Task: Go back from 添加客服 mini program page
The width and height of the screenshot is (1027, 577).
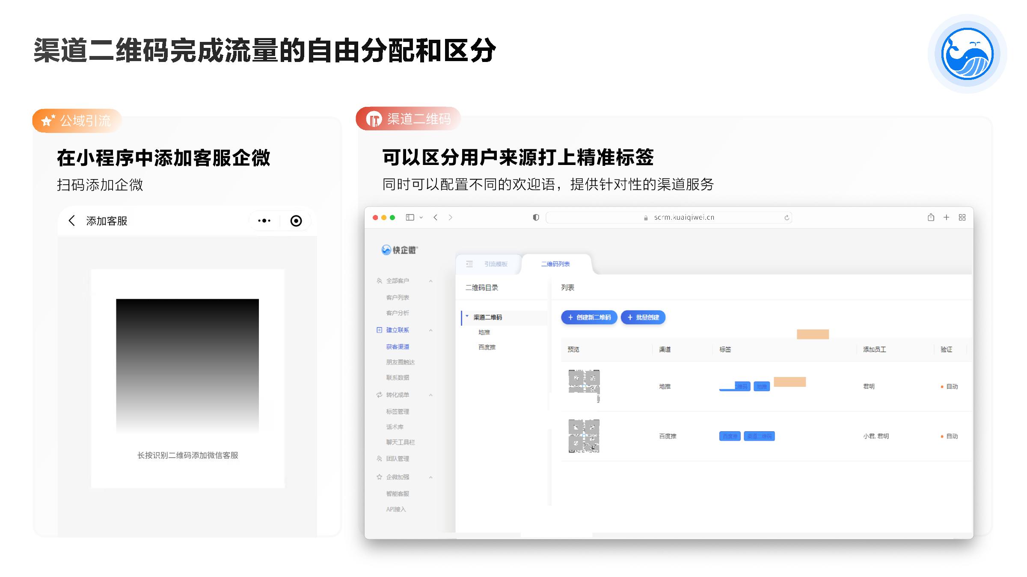Action: click(71, 221)
